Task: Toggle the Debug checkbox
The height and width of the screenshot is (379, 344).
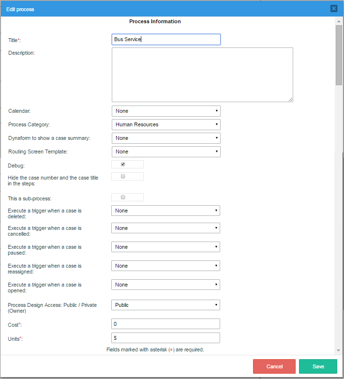Action: [x=123, y=164]
